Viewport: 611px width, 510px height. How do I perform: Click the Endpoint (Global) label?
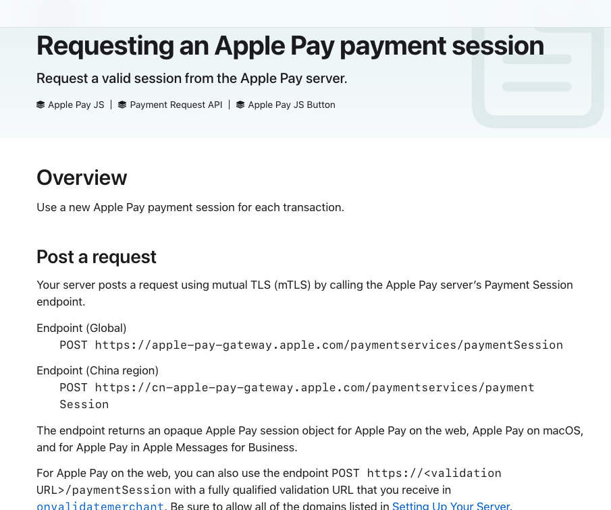[82, 328]
